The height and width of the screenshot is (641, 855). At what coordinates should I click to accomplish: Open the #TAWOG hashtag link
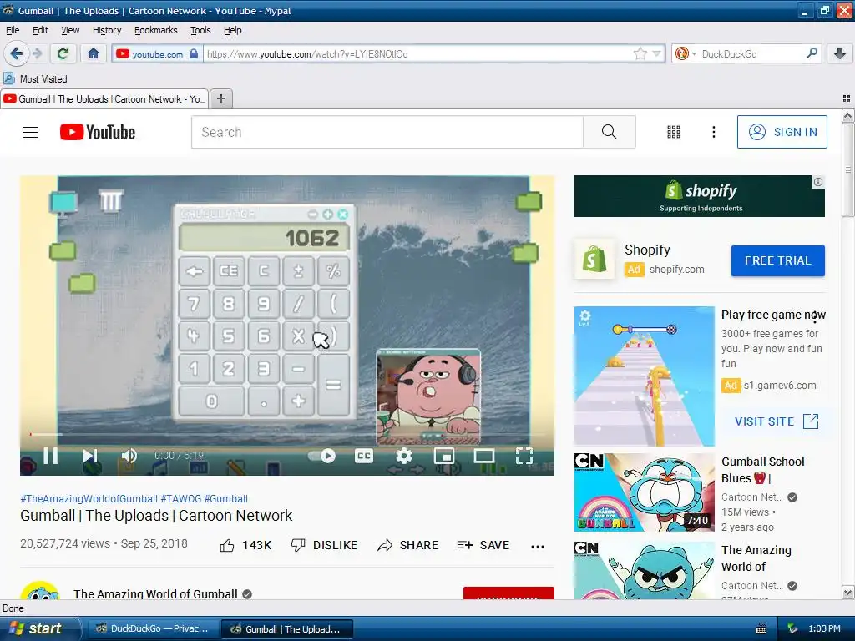[180, 499]
